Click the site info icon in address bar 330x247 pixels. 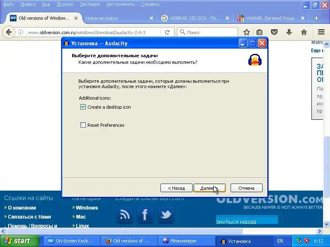(20, 33)
